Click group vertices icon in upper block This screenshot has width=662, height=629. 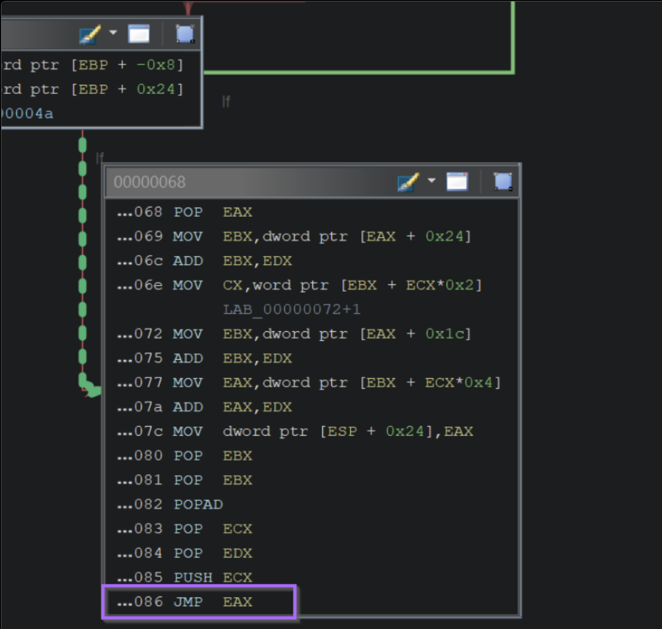(x=185, y=34)
